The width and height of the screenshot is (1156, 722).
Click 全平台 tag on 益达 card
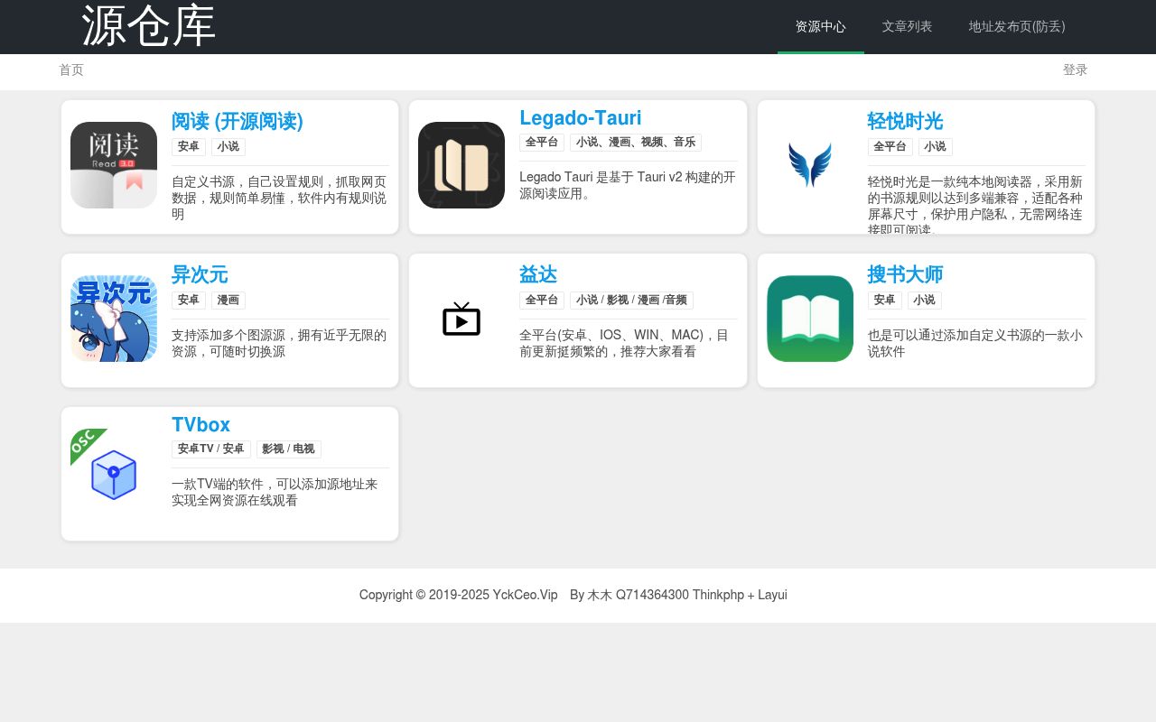coord(542,301)
